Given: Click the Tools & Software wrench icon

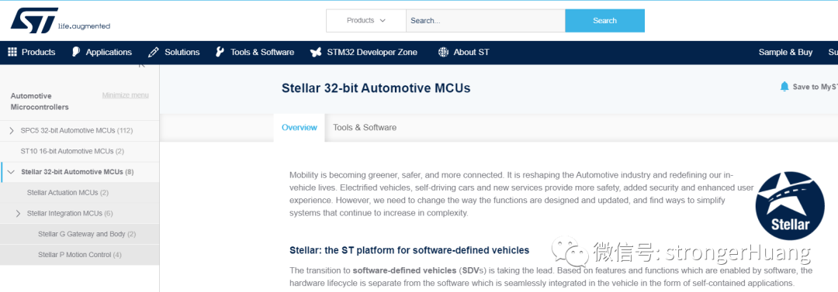Looking at the screenshot, I should 220,52.
